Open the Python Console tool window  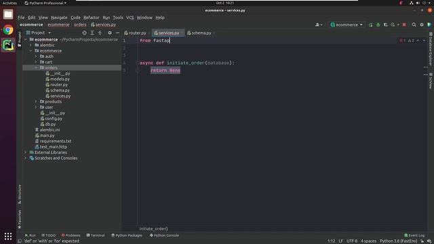point(164,235)
